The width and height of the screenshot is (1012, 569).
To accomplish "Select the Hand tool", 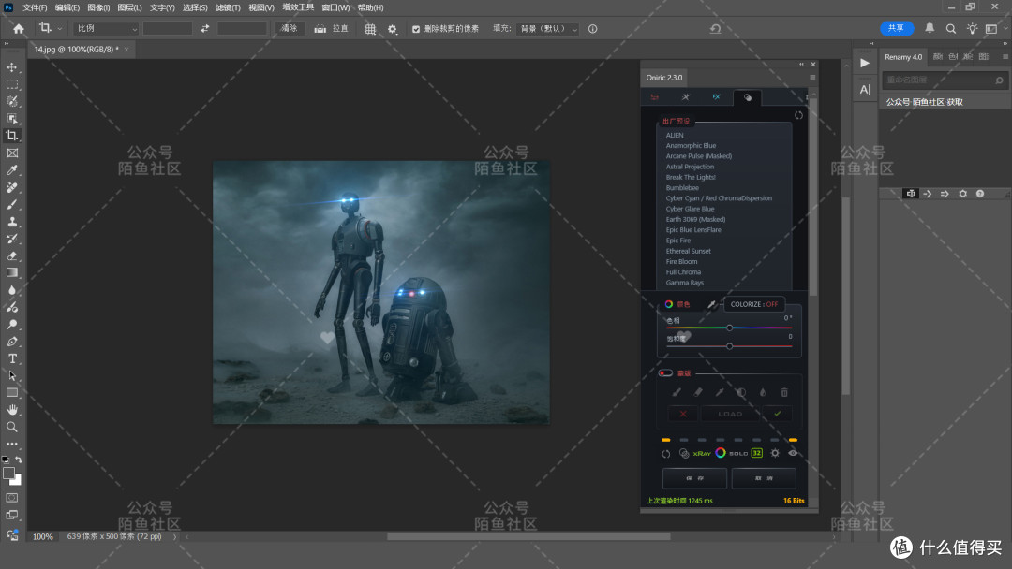I will click(x=12, y=410).
